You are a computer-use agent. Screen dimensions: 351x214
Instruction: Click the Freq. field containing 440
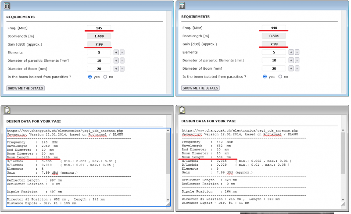click(274, 28)
